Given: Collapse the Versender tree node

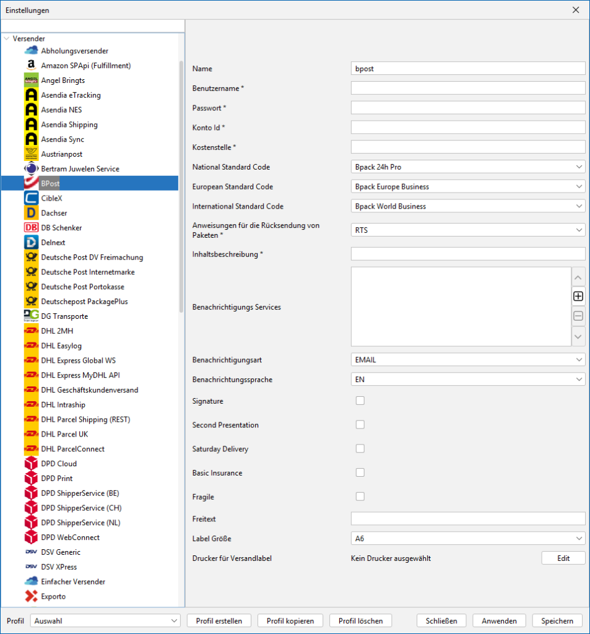Looking at the screenshot, I should [x=6, y=38].
